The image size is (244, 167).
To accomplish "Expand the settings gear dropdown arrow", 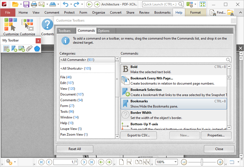I will point(15,162).
